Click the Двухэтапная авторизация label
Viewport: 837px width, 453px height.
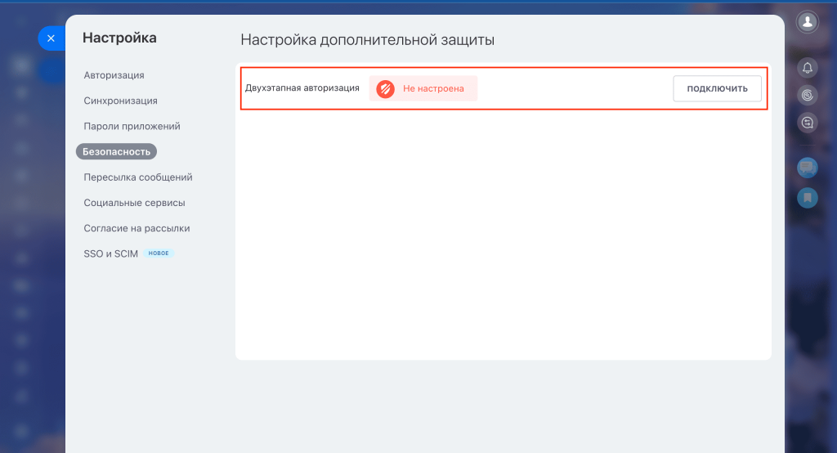(x=302, y=88)
